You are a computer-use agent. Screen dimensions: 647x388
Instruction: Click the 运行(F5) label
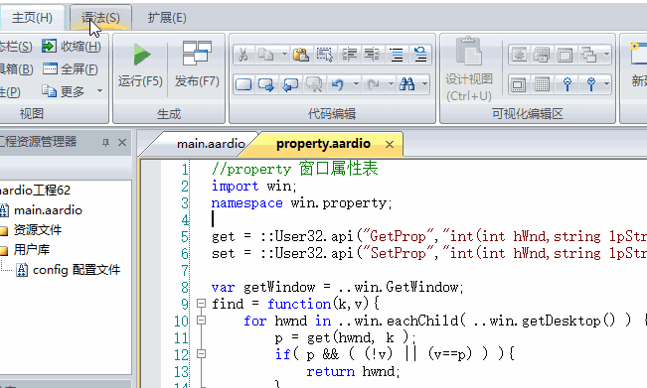140,80
